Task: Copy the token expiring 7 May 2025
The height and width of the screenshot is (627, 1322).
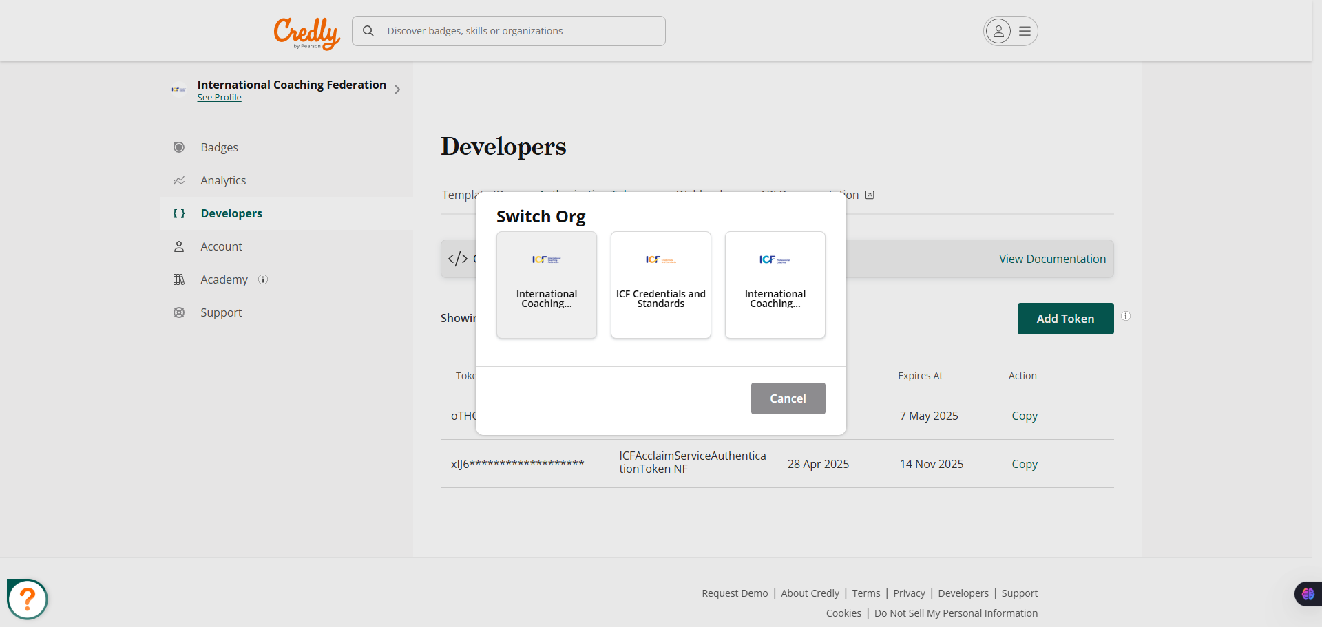Action: [x=1025, y=416]
